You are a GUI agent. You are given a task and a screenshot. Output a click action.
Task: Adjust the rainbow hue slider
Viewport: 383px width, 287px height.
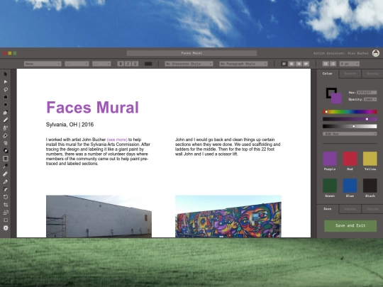click(350, 112)
